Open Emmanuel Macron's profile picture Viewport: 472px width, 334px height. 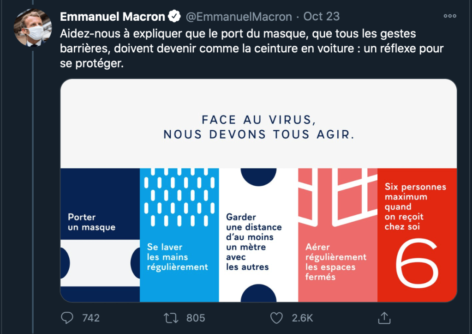point(33,27)
